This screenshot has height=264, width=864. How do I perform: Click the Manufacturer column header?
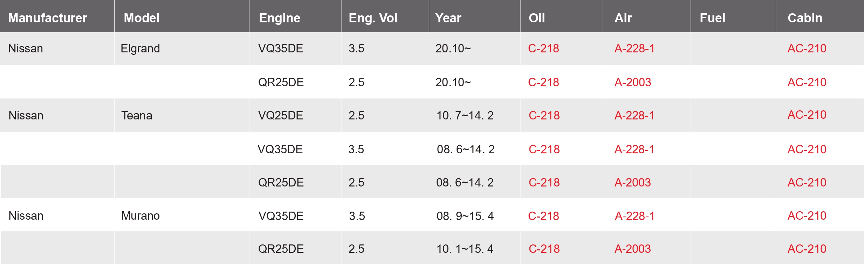pos(48,18)
